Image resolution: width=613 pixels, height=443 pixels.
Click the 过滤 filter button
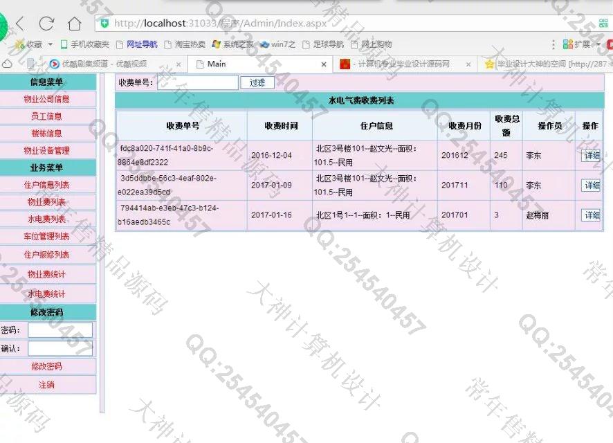(257, 82)
